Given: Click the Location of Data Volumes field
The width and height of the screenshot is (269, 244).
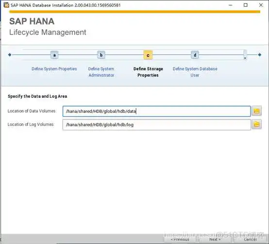Looking at the screenshot, I should tap(157, 111).
